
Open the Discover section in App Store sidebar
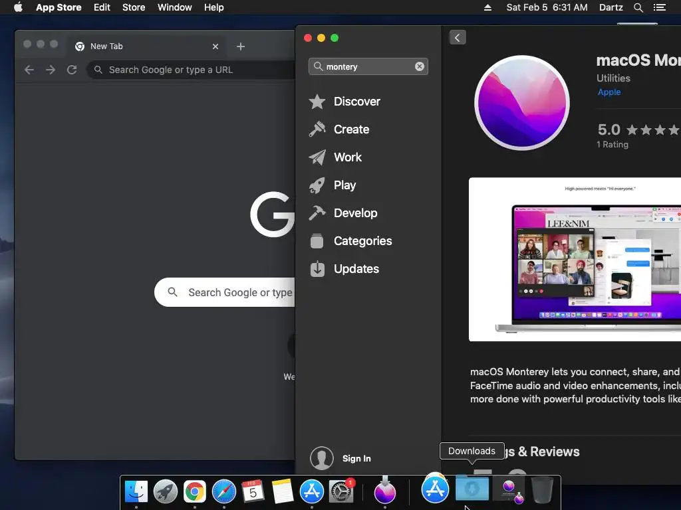[x=357, y=102]
